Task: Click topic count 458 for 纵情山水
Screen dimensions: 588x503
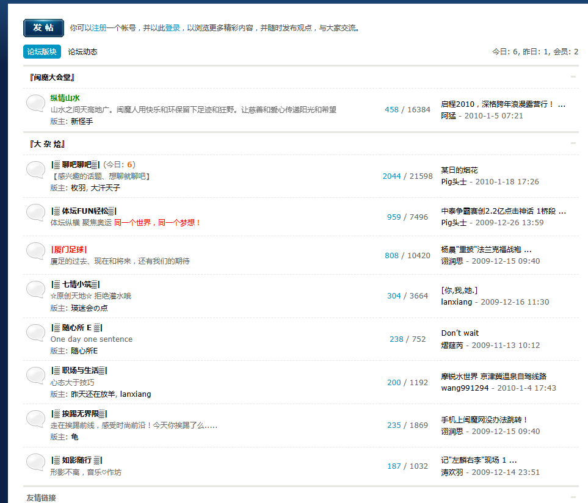Action: click(391, 110)
